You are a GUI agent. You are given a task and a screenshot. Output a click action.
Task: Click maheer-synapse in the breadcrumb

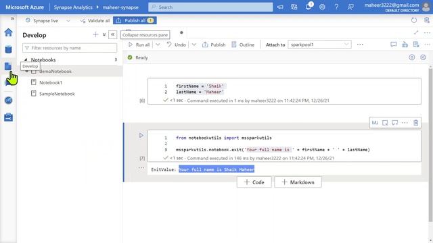click(x=120, y=7)
